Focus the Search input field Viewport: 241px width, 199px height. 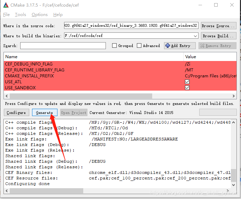(63, 46)
